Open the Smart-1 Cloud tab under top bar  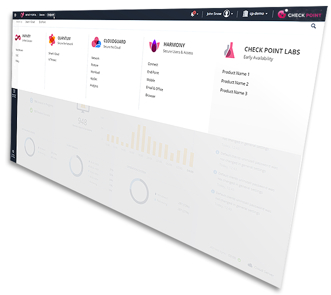tap(30, 22)
